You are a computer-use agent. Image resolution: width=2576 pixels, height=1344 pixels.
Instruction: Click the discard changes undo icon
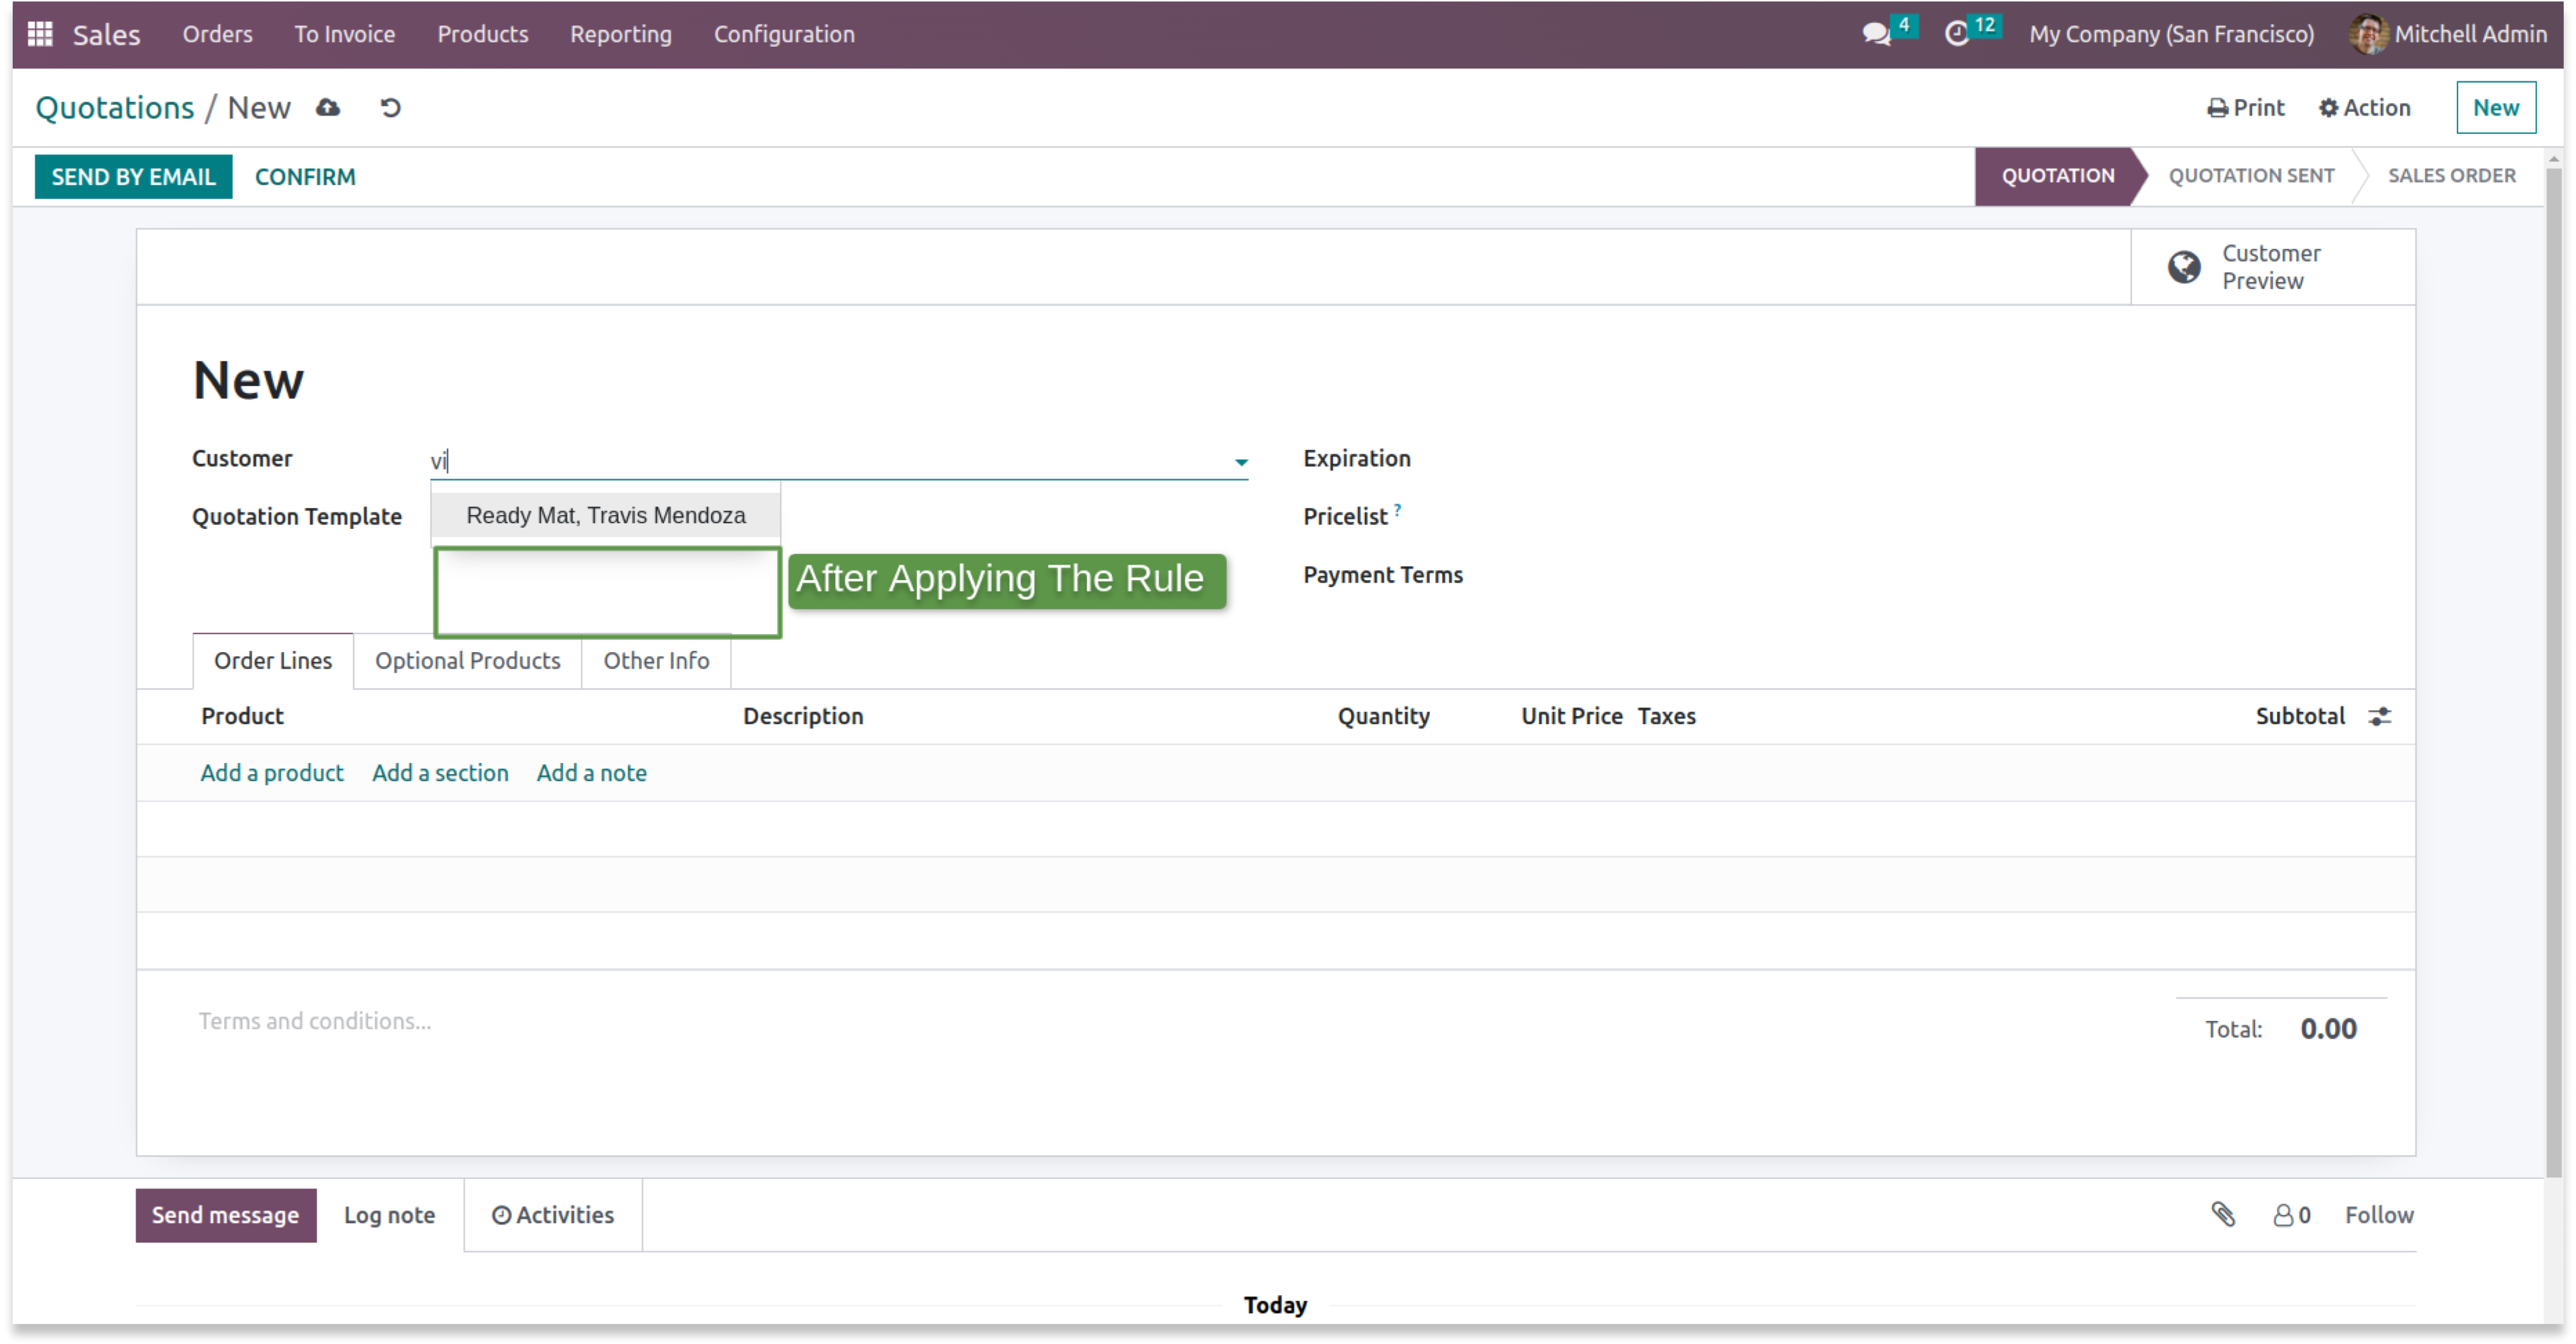[391, 107]
